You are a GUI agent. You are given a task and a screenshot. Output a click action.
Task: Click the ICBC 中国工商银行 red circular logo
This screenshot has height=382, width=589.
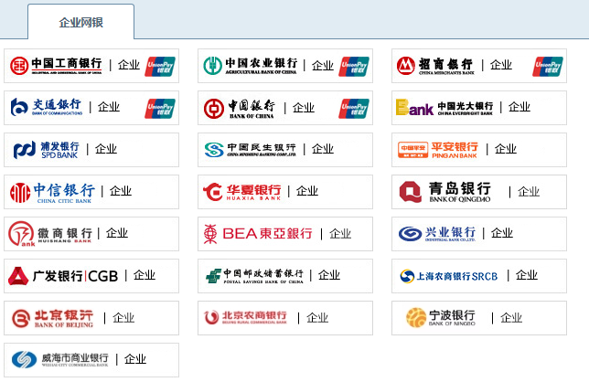click(x=19, y=66)
